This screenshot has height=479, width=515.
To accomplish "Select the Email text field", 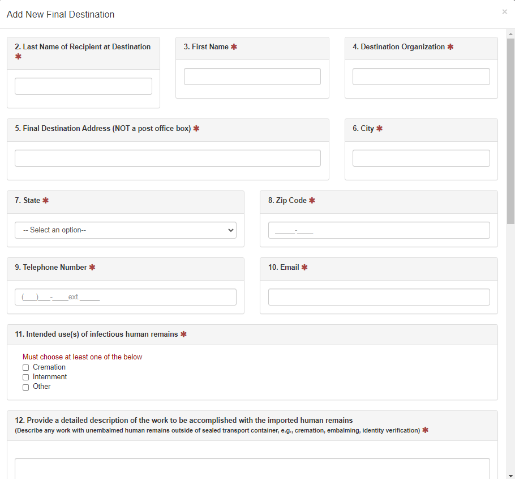I will [x=379, y=297].
